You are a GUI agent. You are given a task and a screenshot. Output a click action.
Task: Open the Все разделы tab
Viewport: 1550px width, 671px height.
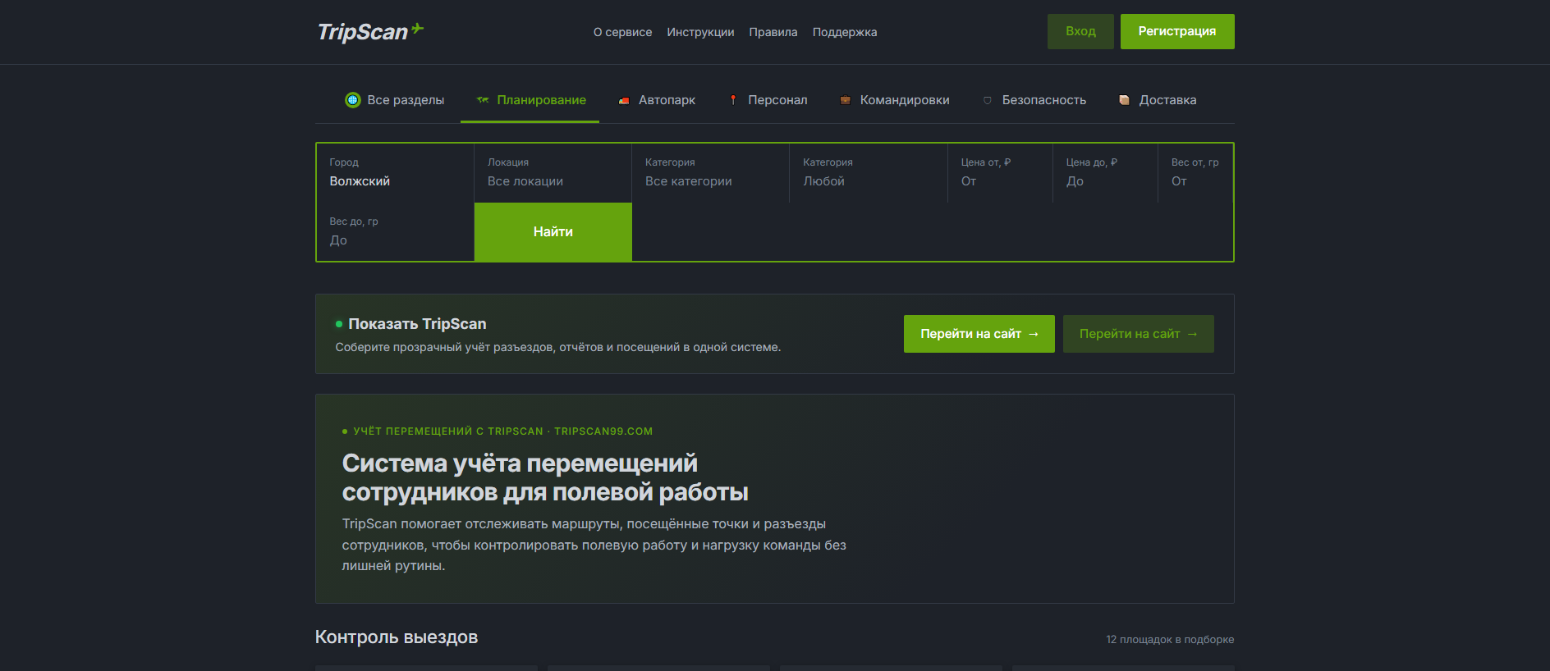[394, 100]
